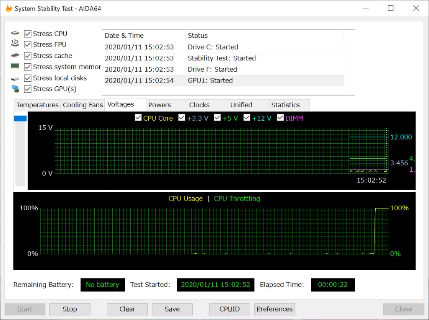Select the GPU1: Started log row
Viewport: 429px width, 320px height.
point(223,81)
